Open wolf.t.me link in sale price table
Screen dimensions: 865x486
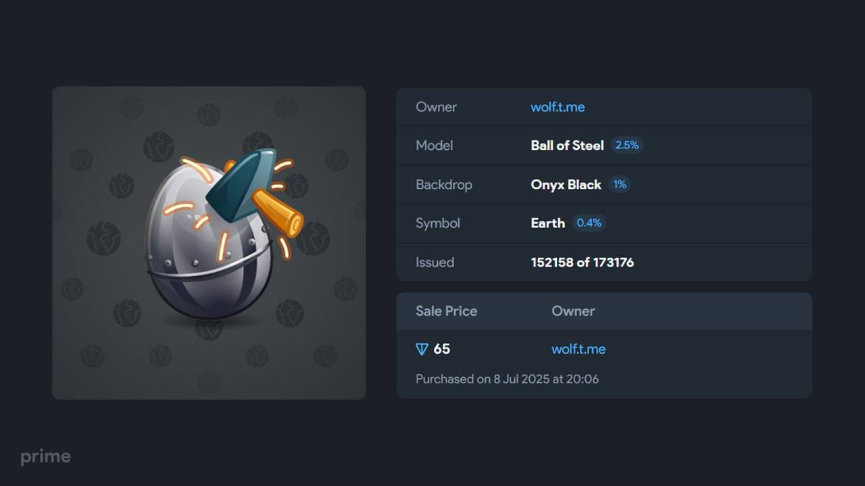(578, 349)
